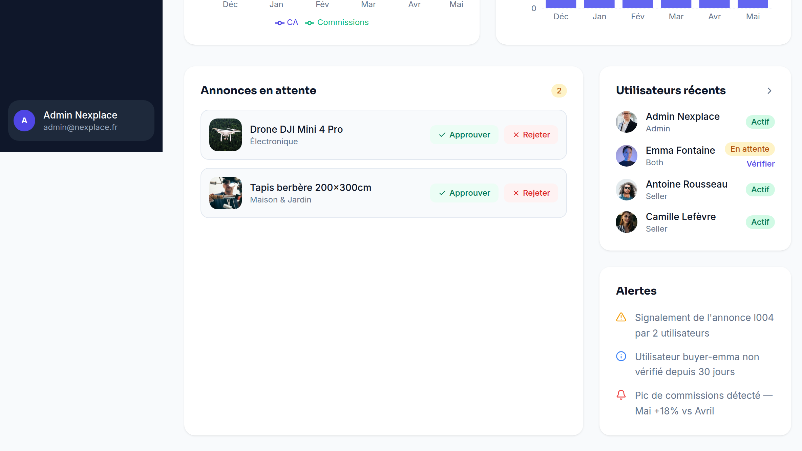Click the red bell alert icon
This screenshot has height=451, width=802.
(621, 395)
